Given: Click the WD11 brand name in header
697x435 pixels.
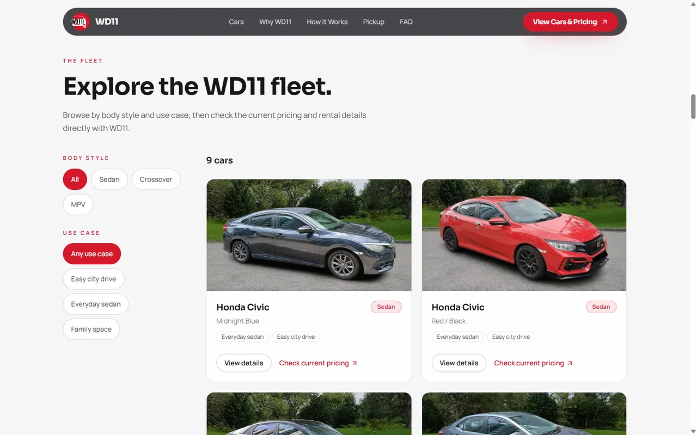Looking at the screenshot, I should coord(107,22).
